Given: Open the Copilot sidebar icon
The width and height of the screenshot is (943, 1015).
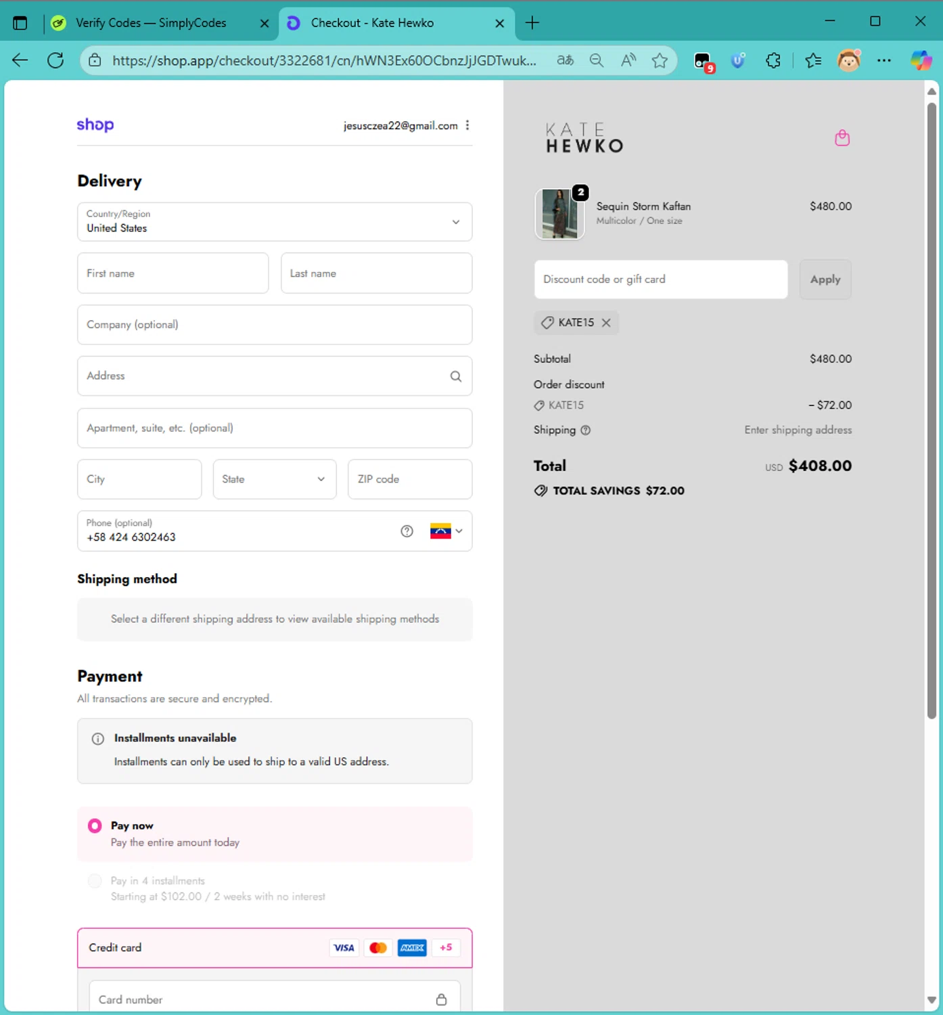Looking at the screenshot, I should [x=921, y=60].
